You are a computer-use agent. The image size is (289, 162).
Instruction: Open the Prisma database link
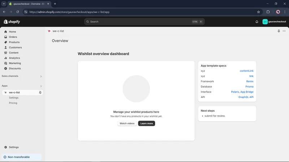click(249, 86)
